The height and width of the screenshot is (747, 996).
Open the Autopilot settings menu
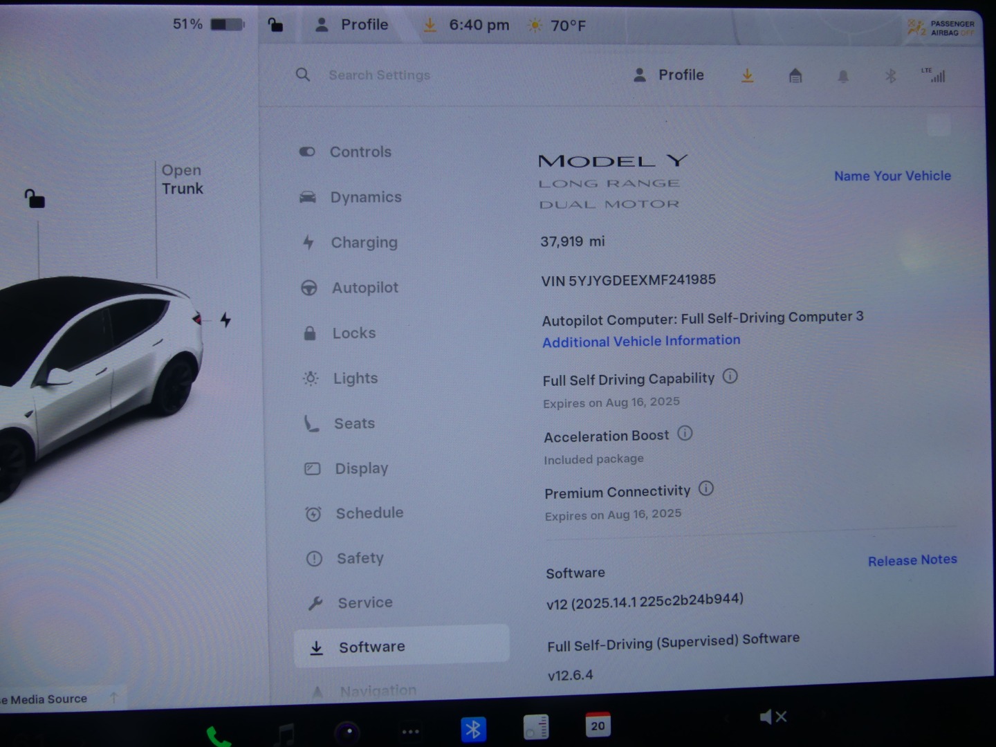(365, 288)
